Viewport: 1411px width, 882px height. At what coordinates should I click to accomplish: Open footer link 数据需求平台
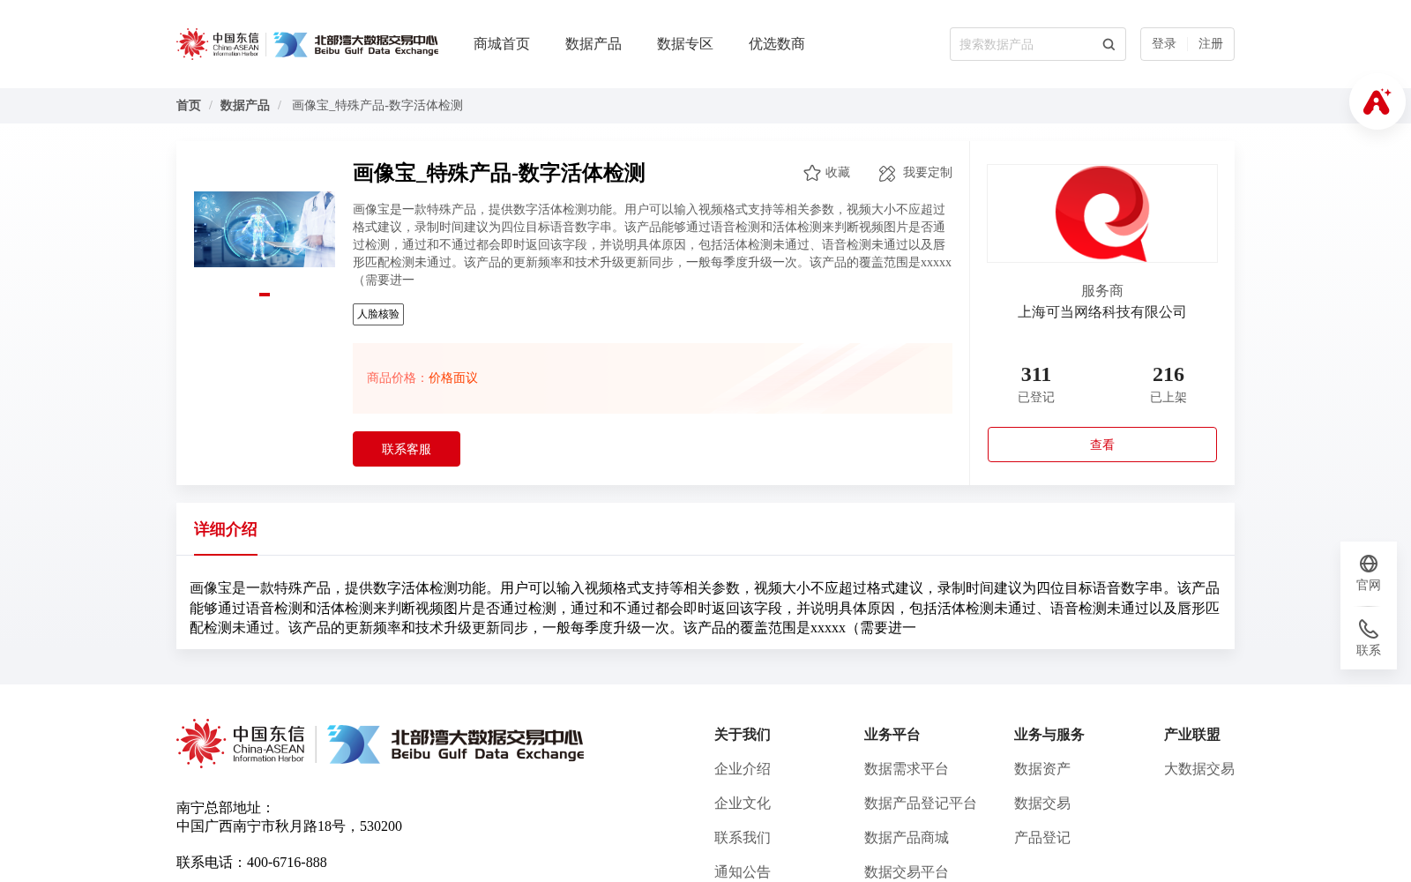(x=907, y=769)
